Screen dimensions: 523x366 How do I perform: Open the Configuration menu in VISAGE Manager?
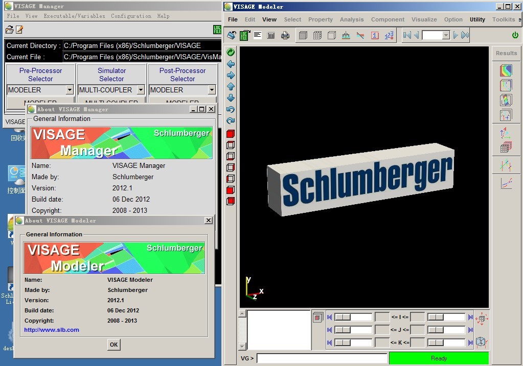coord(131,16)
